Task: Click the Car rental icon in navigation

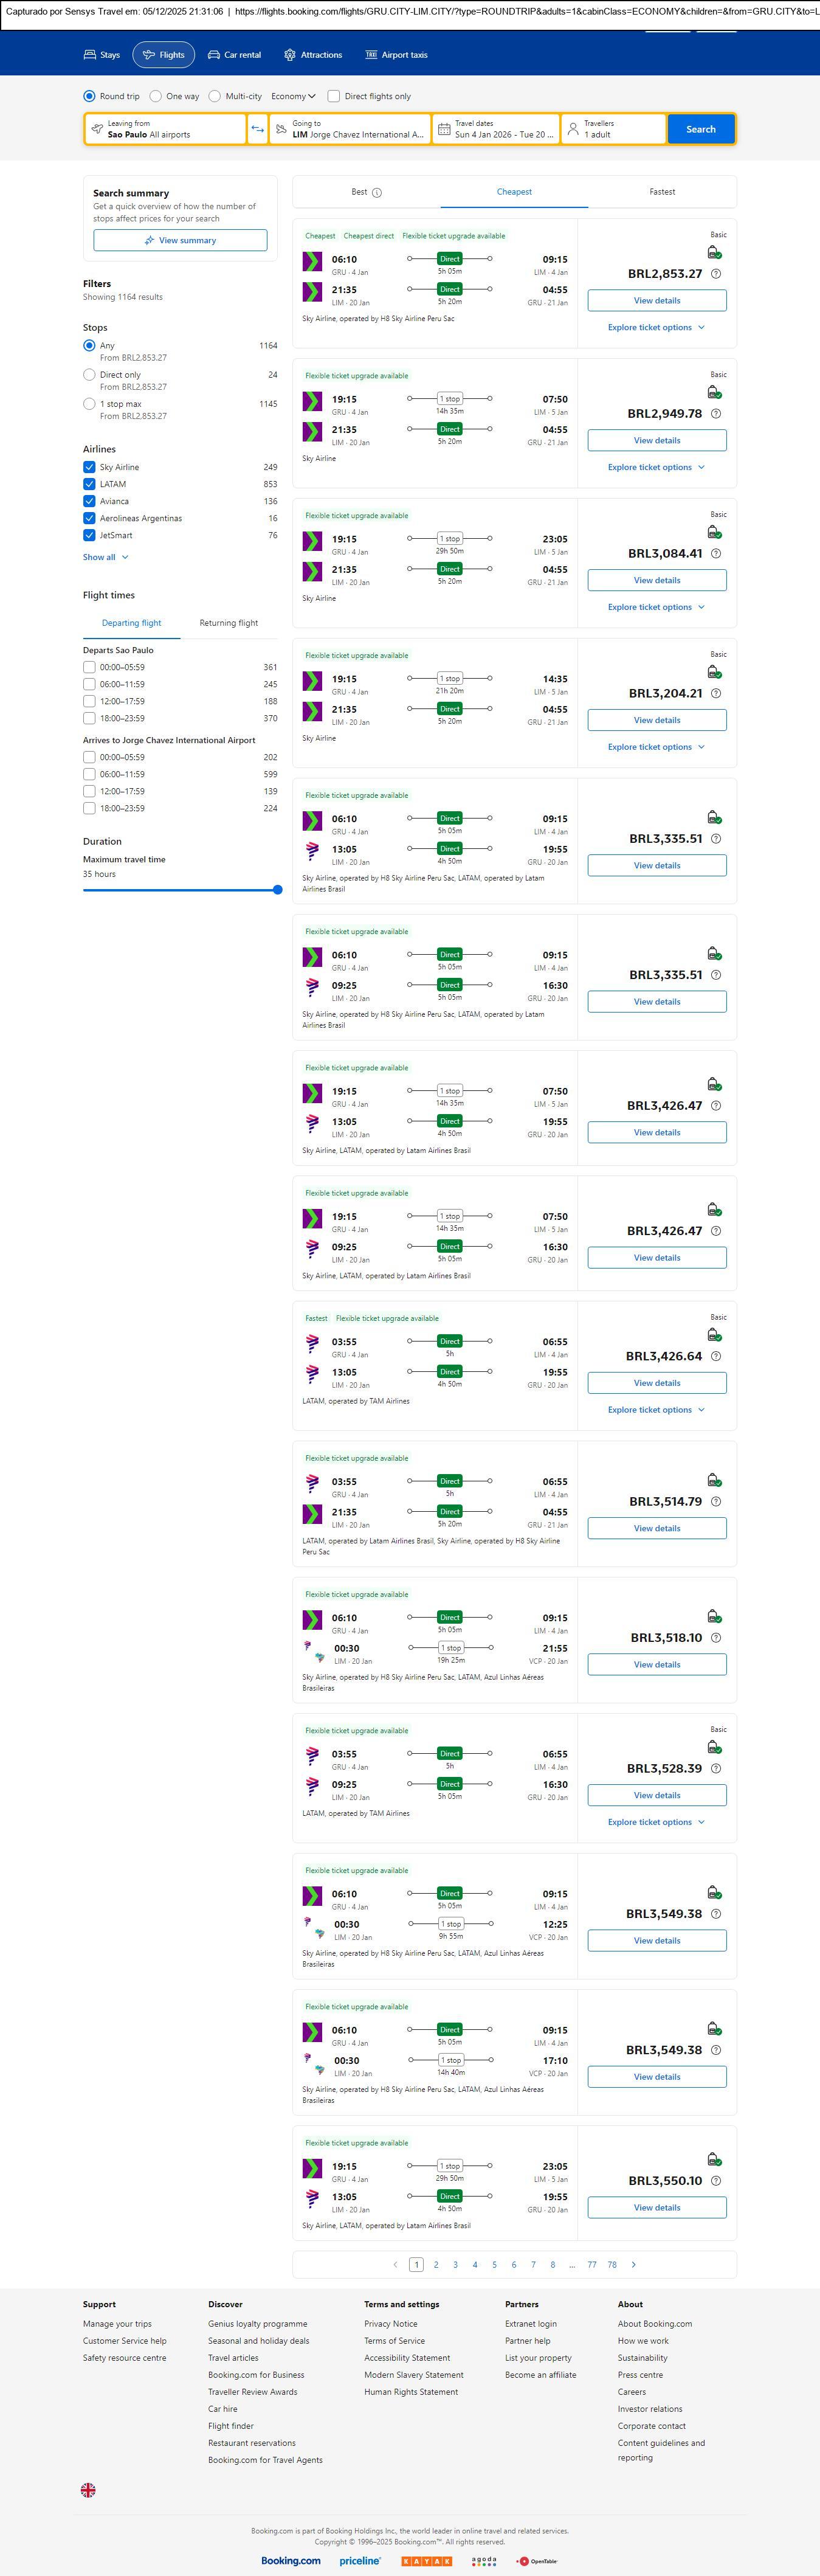Action: pyautogui.click(x=214, y=55)
